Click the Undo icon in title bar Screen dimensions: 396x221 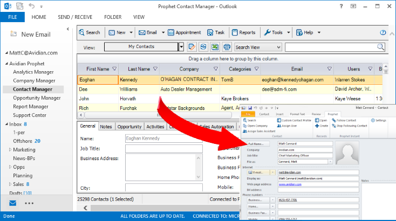(x=32, y=6)
